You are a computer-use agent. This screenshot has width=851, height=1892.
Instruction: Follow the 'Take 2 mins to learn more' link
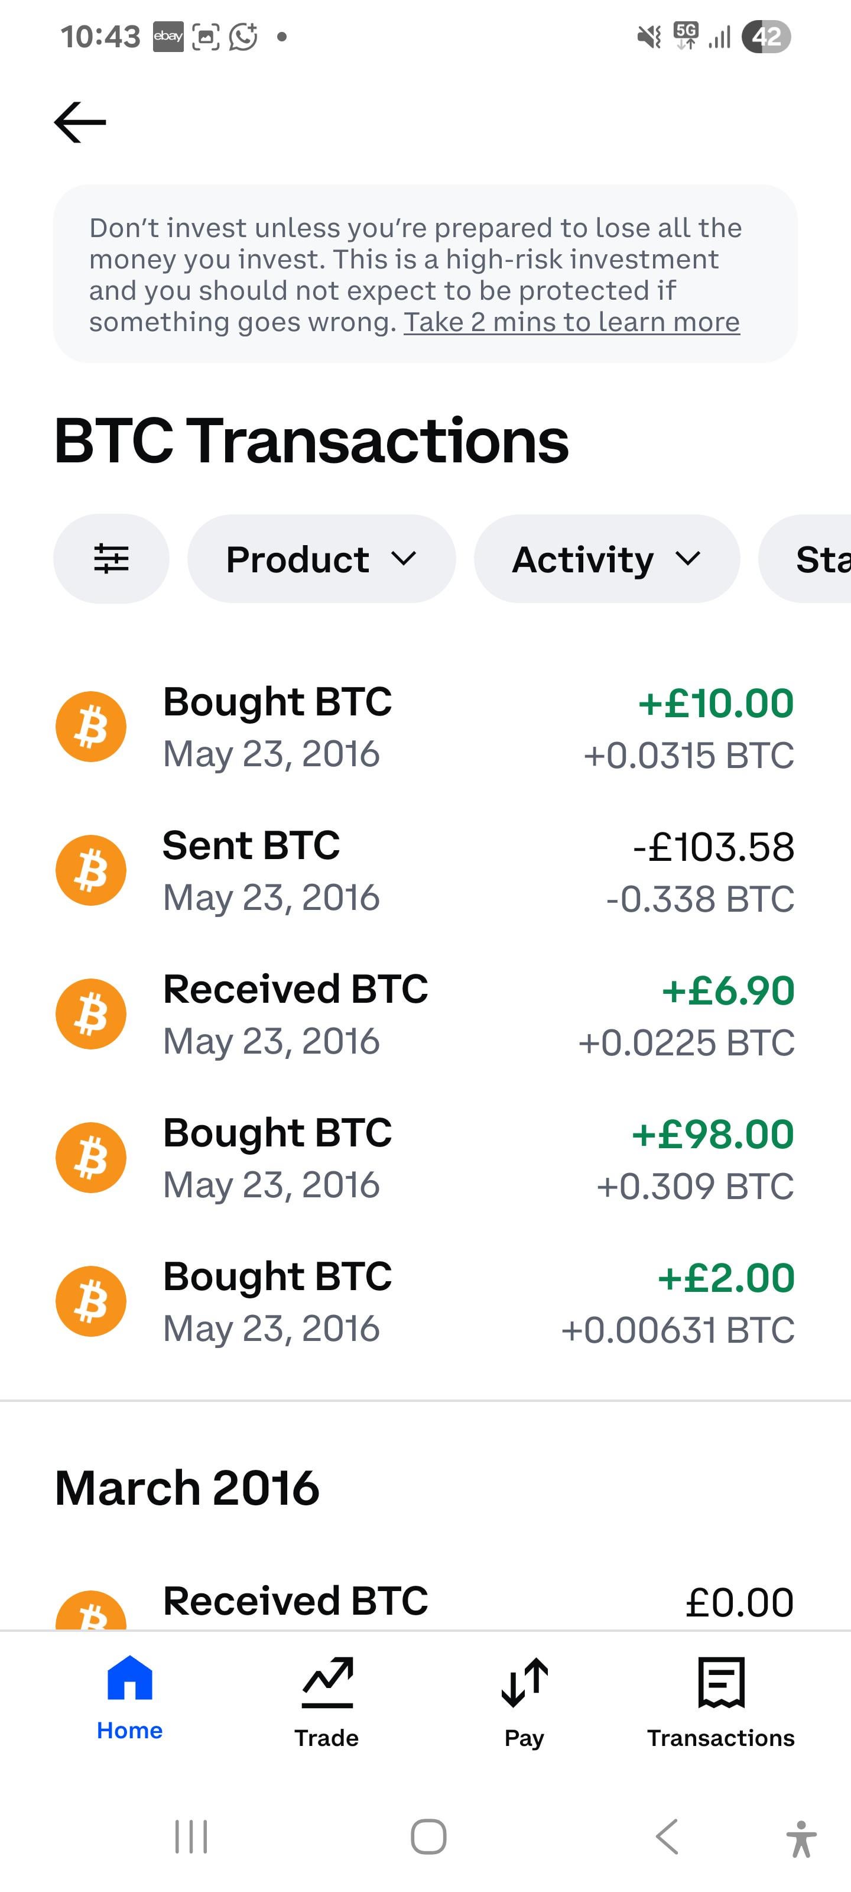click(571, 322)
